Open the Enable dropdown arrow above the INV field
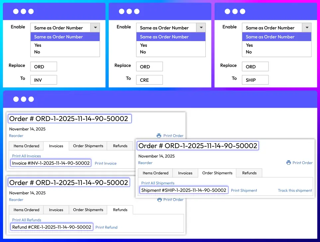The image size is (320, 242). point(95,28)
